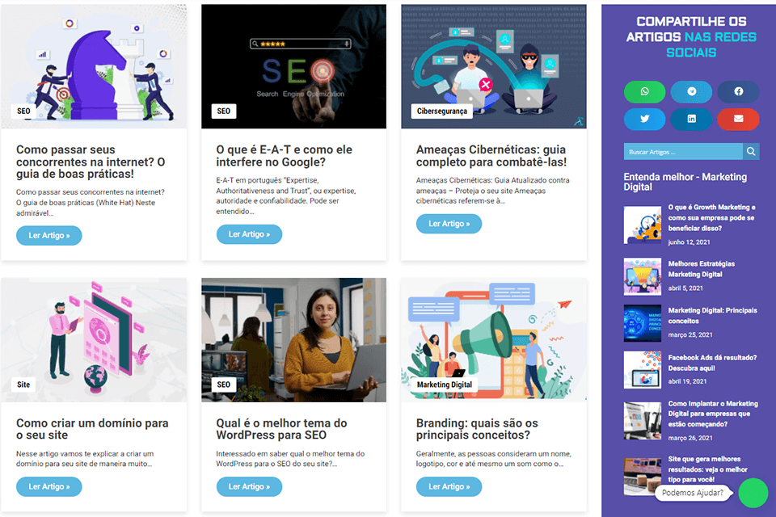Tweet the article with the Twitter icon
776x517 pixels.
coord(644,119)
